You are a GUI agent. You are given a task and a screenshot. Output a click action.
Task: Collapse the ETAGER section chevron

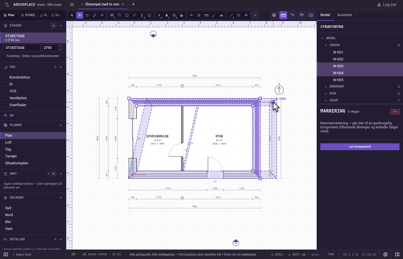(61, 26)
